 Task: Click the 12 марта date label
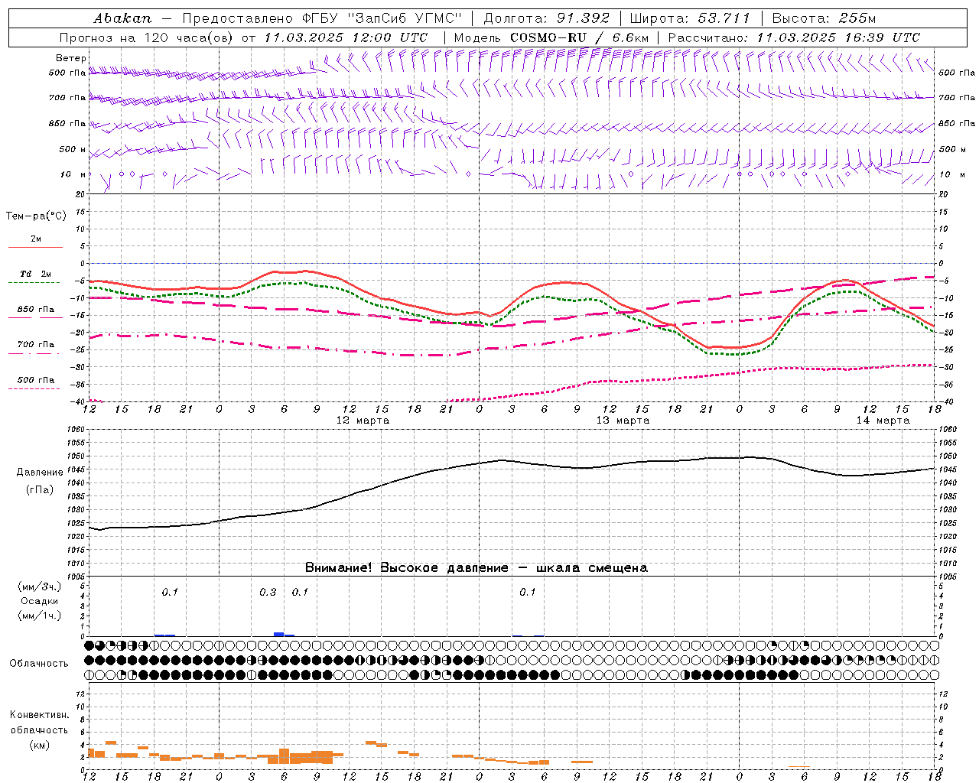[363, 421]
